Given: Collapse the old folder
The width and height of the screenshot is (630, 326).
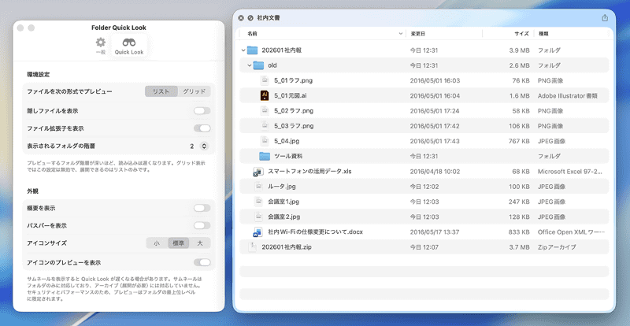Looking at the screenshot, I should click(249, 65).
